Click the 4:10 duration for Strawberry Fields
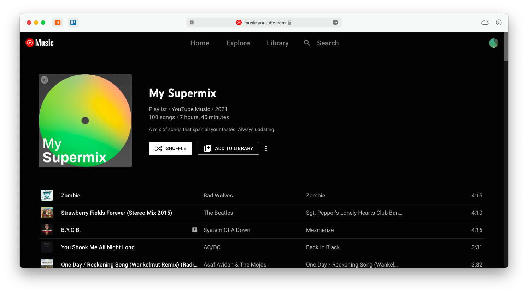The width and height of the screenshot is (528, 294). (x=477, y=213)
